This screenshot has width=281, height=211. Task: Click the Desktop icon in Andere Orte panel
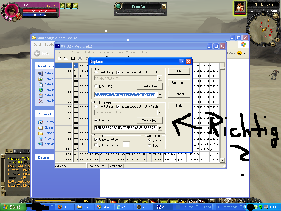coord(41,122)
